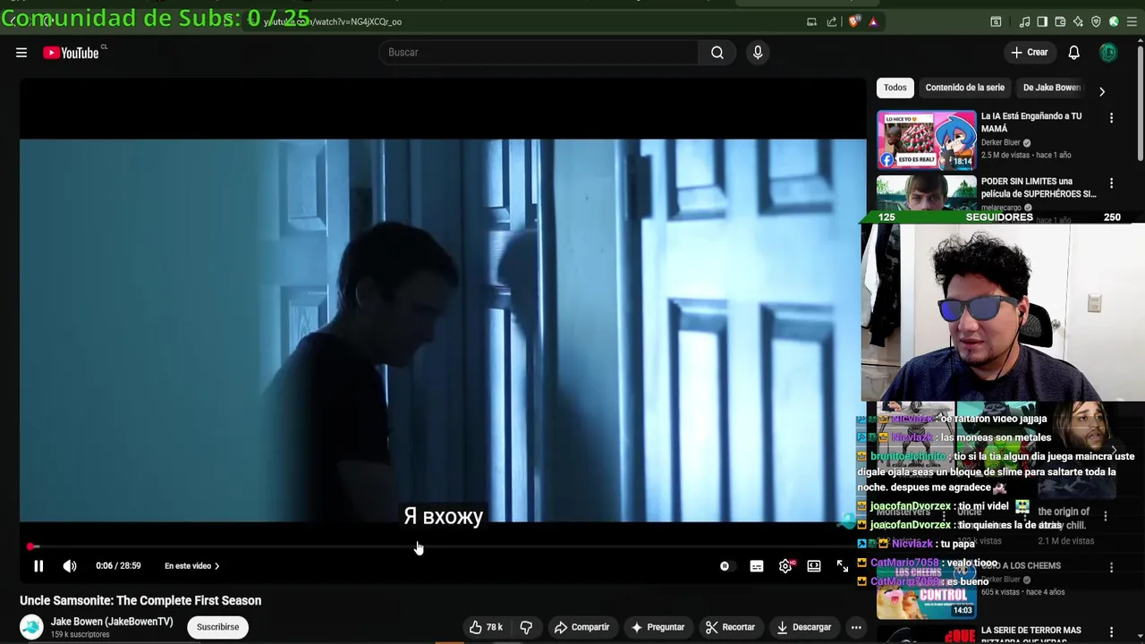This screenshot has height=644, width=1145.
Task: Open options for 'La IA Está Engañando' video
Action: tap(1111, 118)
